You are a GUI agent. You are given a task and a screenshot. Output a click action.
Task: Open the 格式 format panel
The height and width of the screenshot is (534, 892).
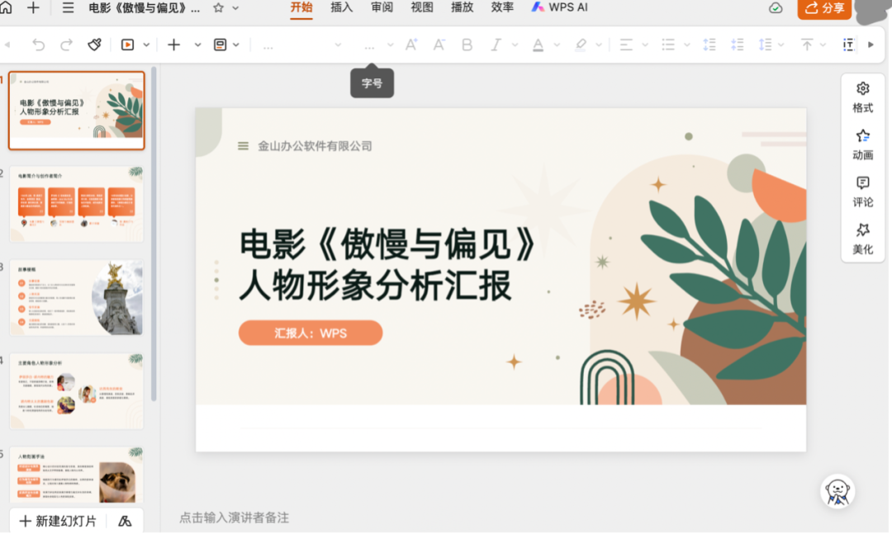point(862,98)
